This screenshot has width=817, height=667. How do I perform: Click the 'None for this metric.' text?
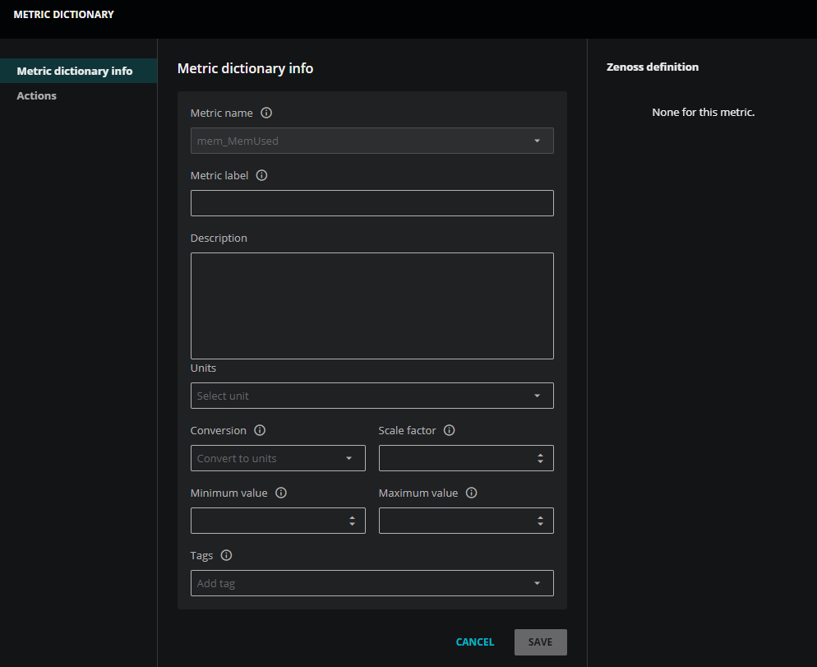(703, 112)
